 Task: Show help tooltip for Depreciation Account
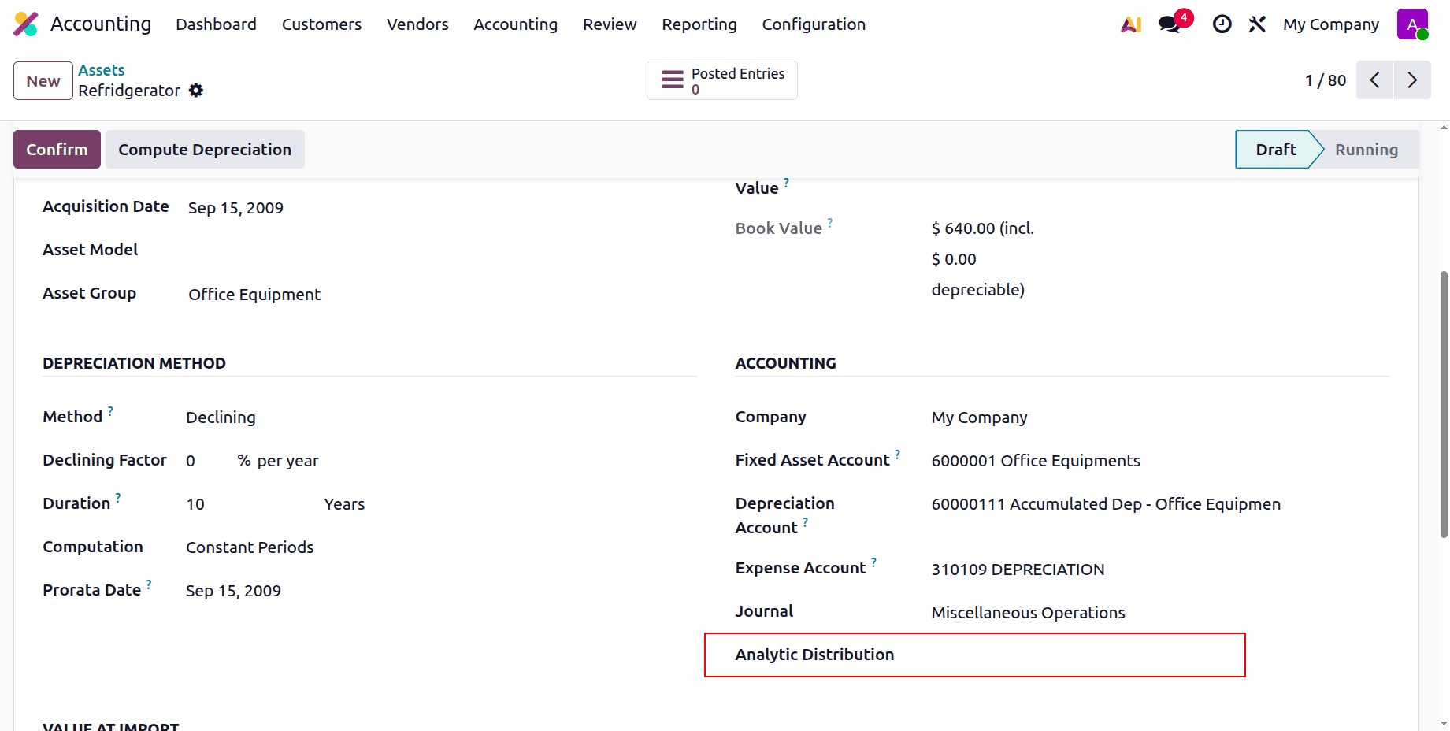pyautogui.click(x=805, y=521)
